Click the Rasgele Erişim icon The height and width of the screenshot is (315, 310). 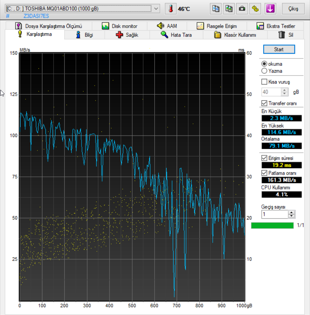200,26
